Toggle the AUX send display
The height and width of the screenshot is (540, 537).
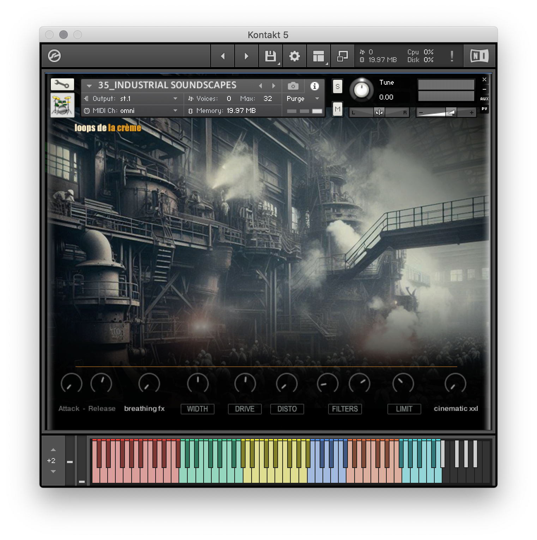[485, 99]
